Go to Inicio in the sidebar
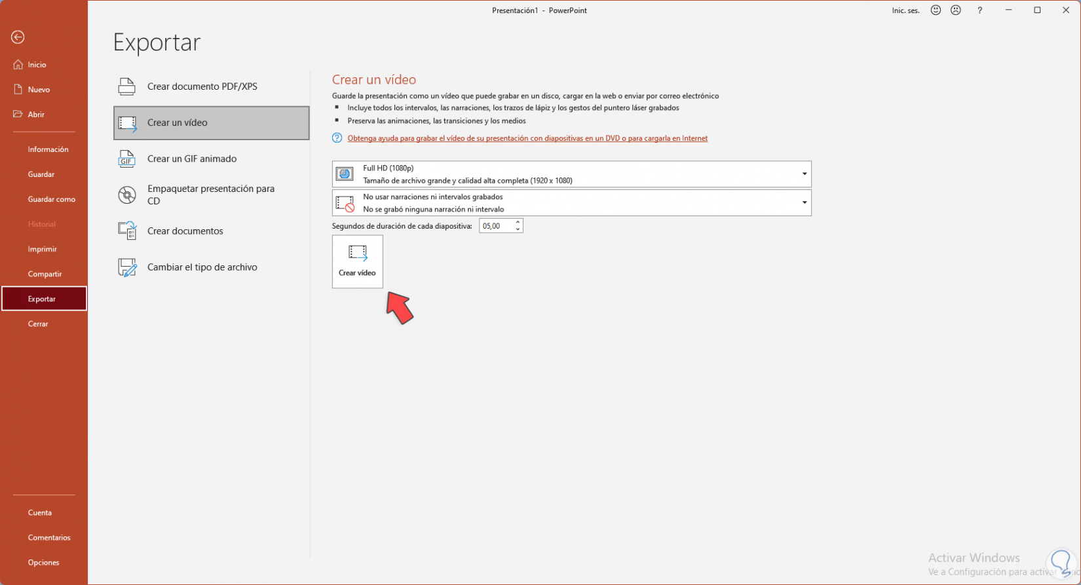1081x585 pixels. point(44,65)
